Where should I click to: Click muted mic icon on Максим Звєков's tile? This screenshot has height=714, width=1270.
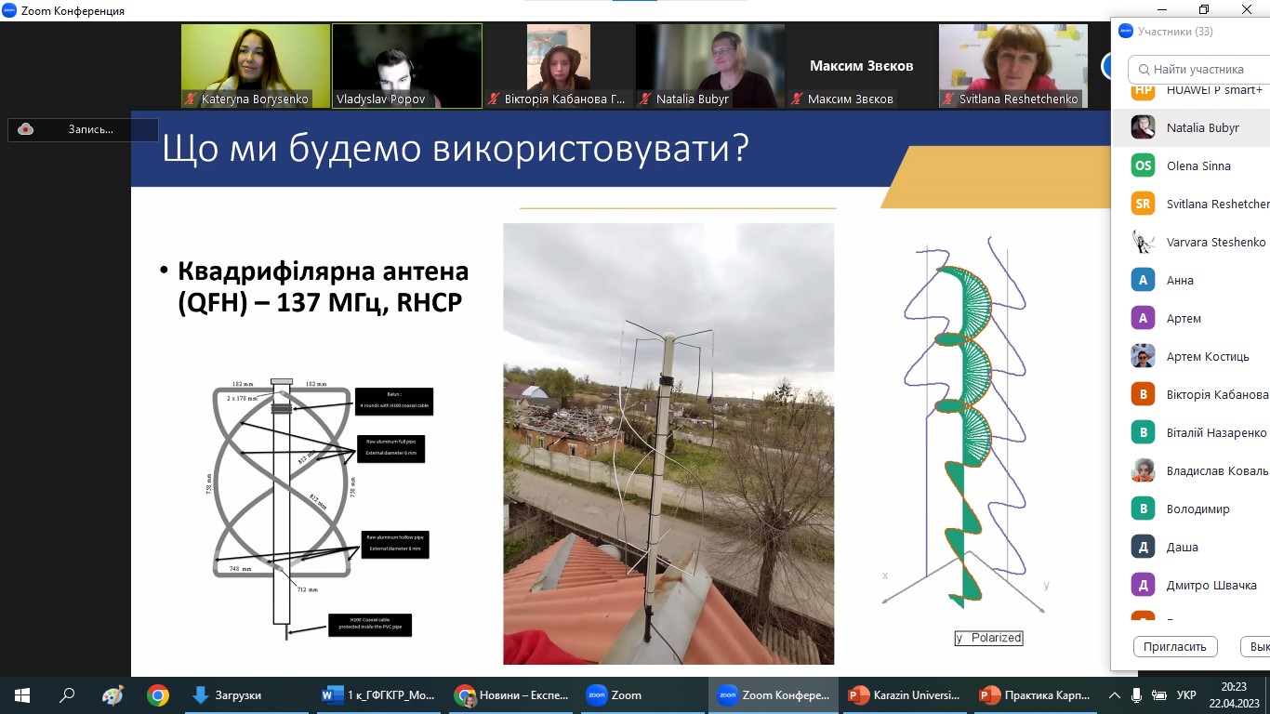(x=797, y=99)
